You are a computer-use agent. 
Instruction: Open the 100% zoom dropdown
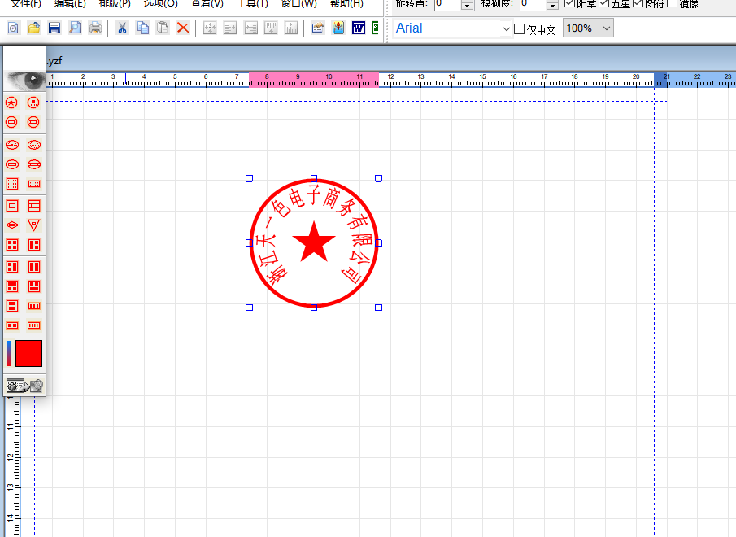click(x=607, y=28)
